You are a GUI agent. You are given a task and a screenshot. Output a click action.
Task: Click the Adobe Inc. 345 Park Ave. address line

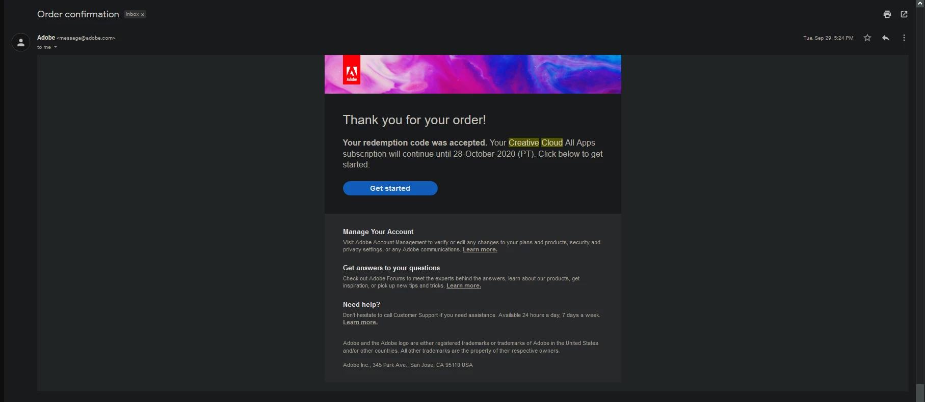[x=408, y=365]
